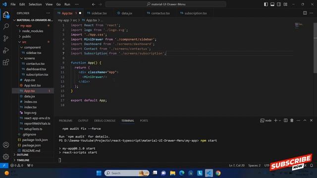This screenshot has width=317, height=178.
Task: Split the terminal panel
Action: pos(285,121)
